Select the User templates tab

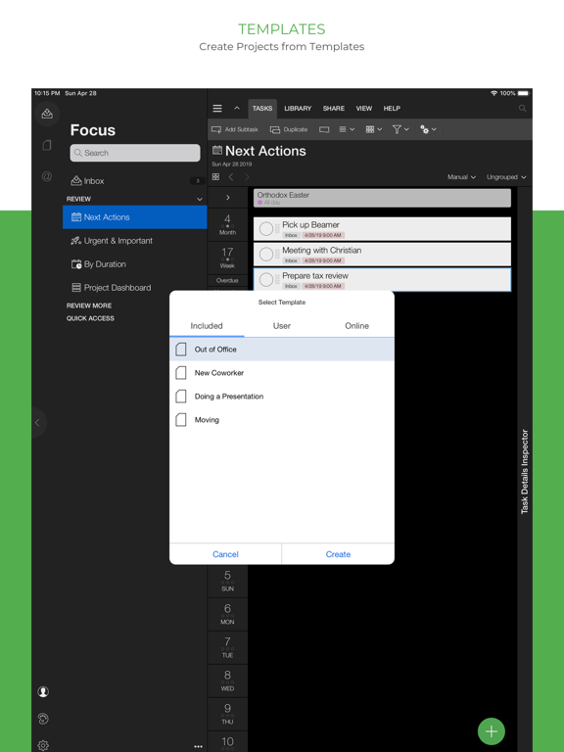point(282,326)
